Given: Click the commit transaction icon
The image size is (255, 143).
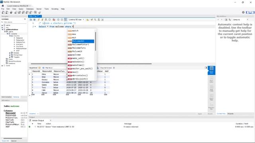Looking at the screenshot, I should [58, 19].
